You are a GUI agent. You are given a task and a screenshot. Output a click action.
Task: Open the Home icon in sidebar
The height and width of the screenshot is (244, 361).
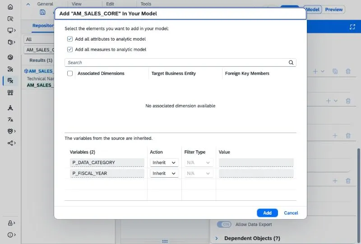pos(10,7)
